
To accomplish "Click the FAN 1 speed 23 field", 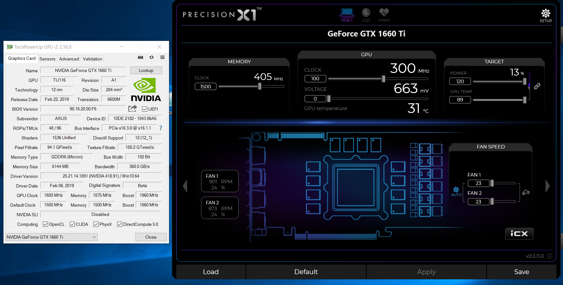I will [x=479, y=183].
